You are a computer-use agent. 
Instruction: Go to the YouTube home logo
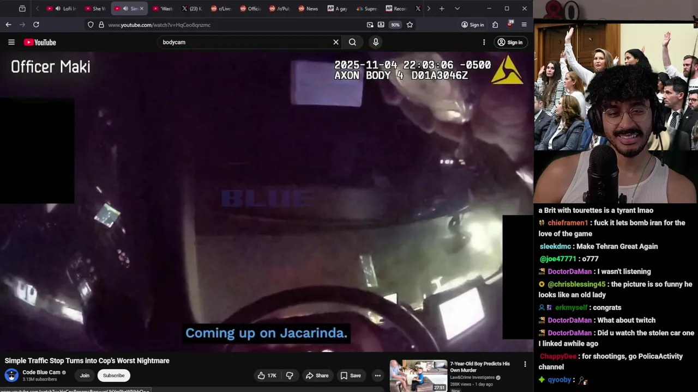click(x=40, y=42)
